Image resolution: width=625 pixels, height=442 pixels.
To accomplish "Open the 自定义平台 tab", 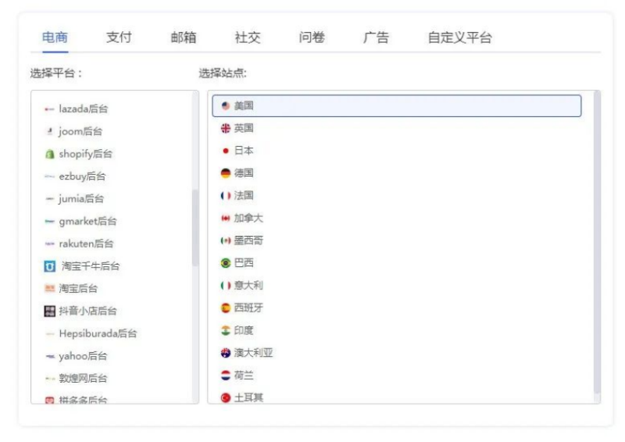I will pyautogui.click(x=459, y=37).
